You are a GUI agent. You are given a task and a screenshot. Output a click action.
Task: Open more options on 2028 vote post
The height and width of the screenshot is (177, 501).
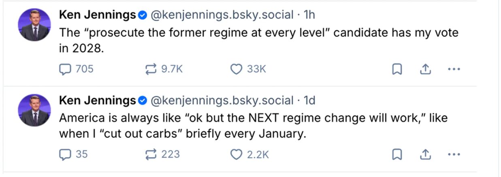[x=454, y=70]
